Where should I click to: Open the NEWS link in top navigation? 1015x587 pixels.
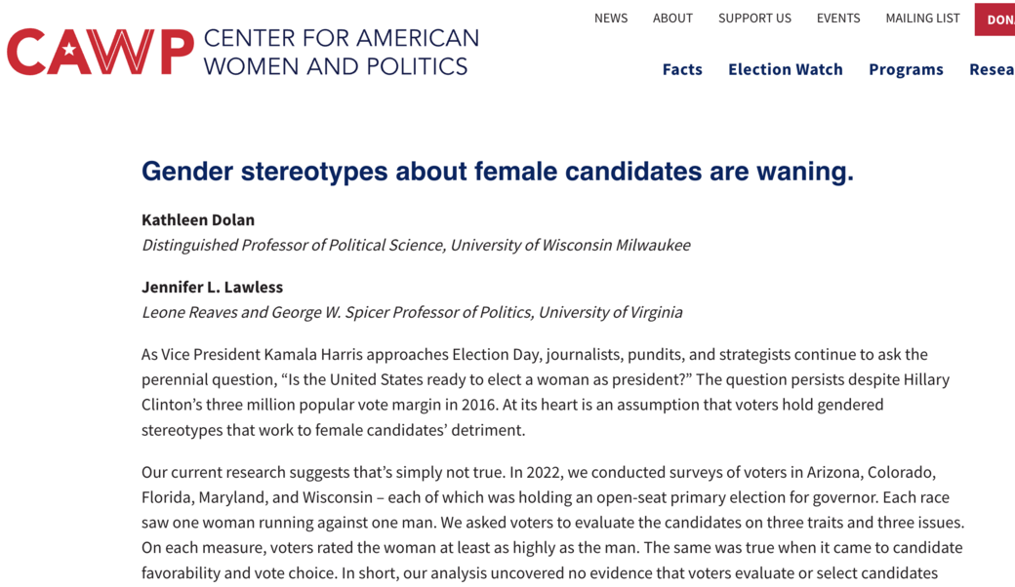click(611, 19)
